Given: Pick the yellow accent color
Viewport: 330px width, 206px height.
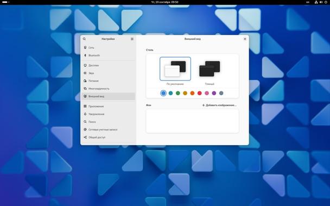Looking at the screenshot, I should coord(185,93).
